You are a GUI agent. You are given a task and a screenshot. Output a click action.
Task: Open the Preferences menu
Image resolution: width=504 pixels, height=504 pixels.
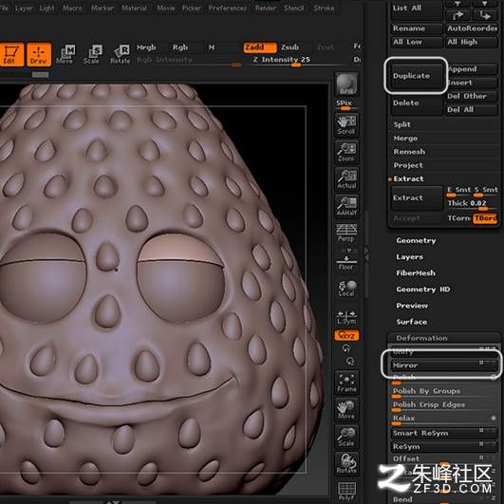pyautogui.click(x=228, y=8)
